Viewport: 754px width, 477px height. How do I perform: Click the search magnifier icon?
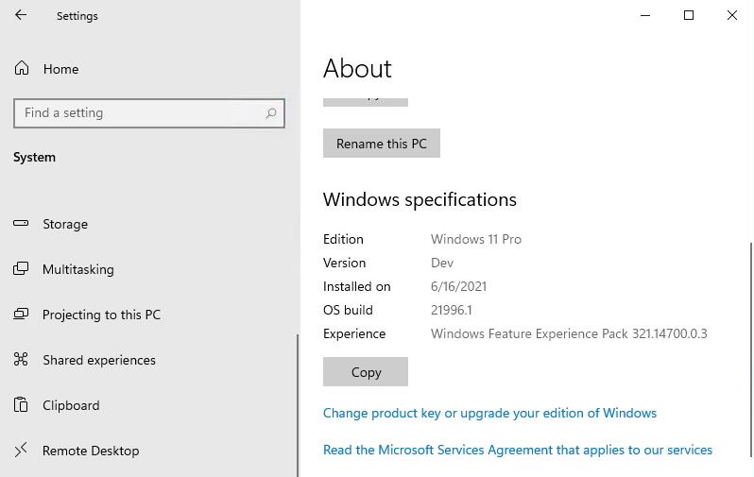pyautogui.click(x=271, y=113)
